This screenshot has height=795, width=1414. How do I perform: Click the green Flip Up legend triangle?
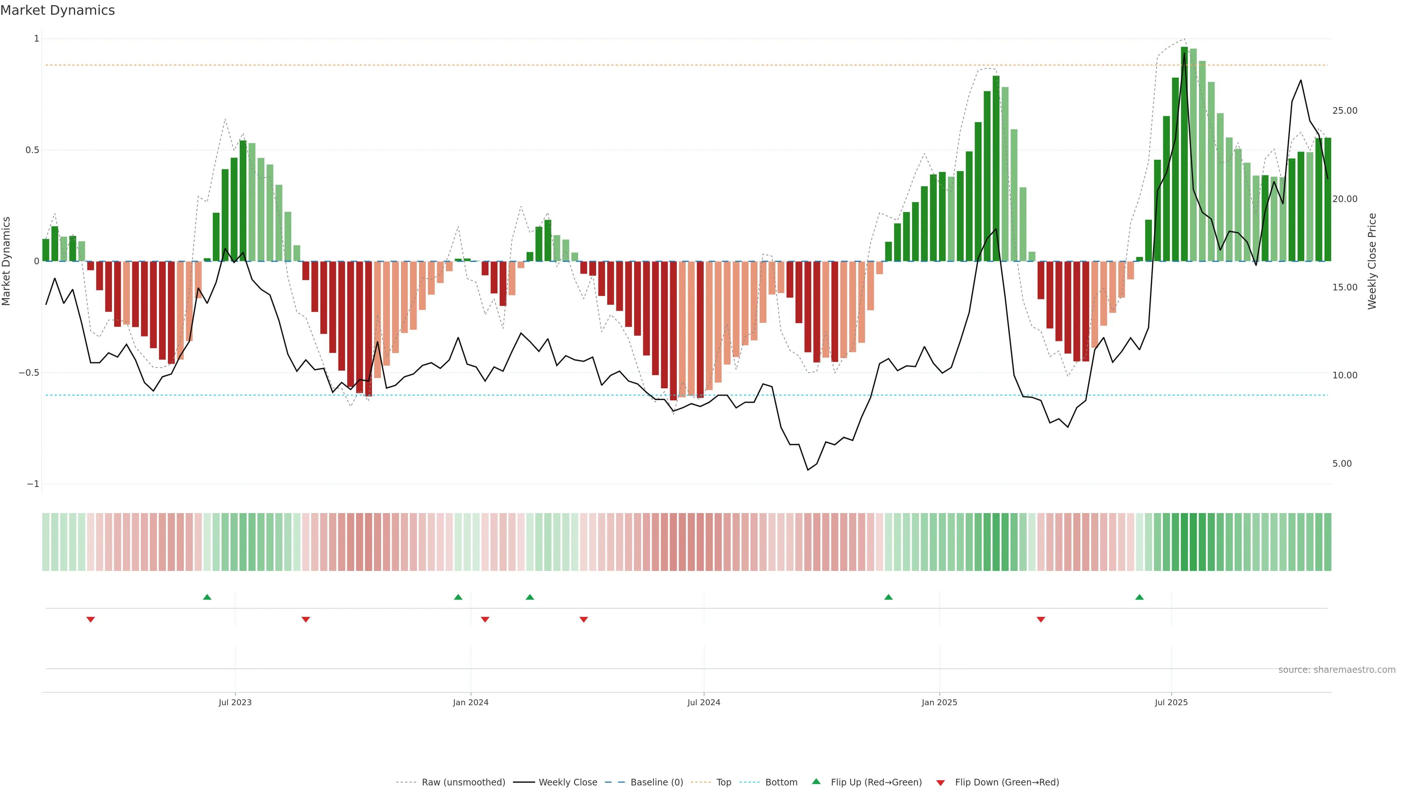816,782
